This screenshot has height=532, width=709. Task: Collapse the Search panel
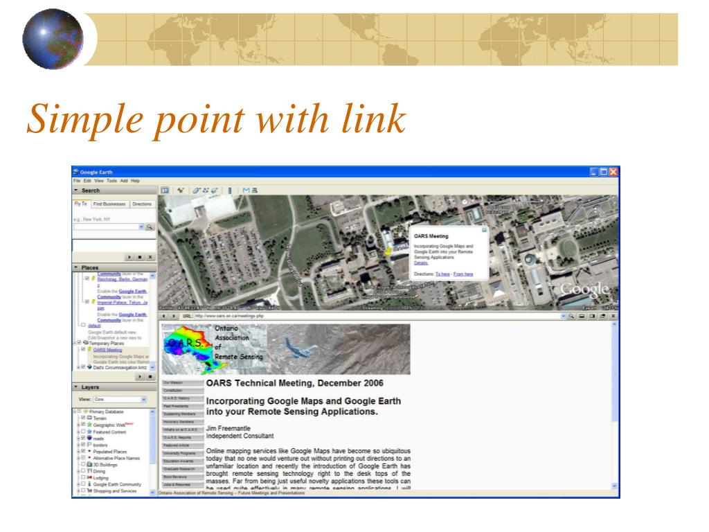pos(76,190)
